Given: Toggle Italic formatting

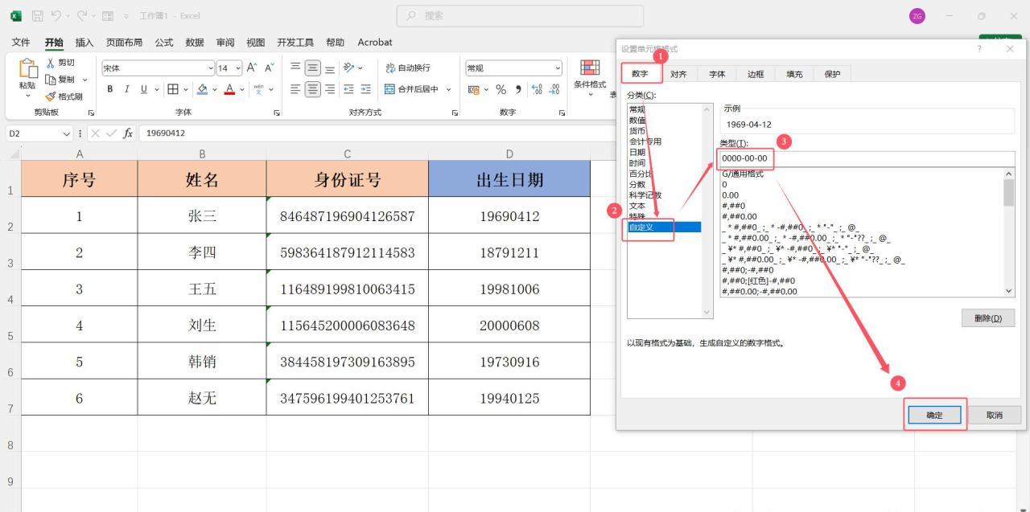Looking at the screenshot, I should (x=127, y=89).
